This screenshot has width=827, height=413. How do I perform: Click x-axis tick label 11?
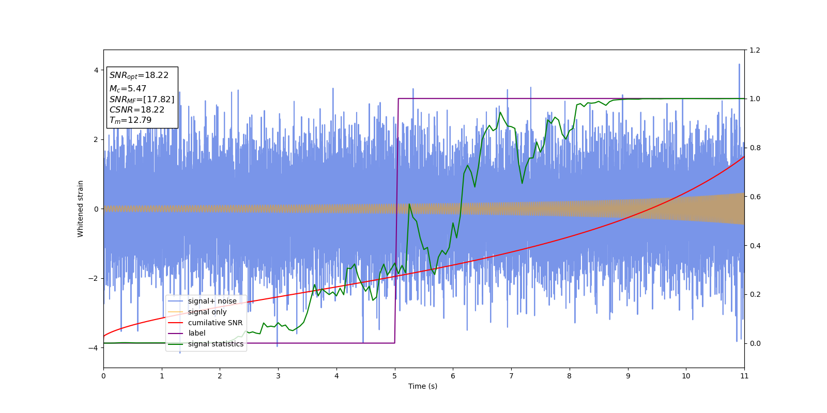[744, 376]
